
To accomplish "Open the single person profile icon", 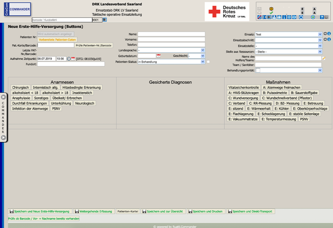I will (274, 17).
